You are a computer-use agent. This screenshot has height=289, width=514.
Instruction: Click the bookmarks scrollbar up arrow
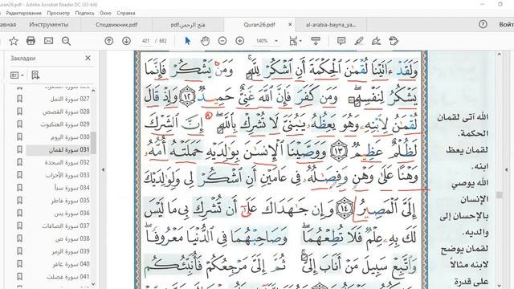pos(93,91)
